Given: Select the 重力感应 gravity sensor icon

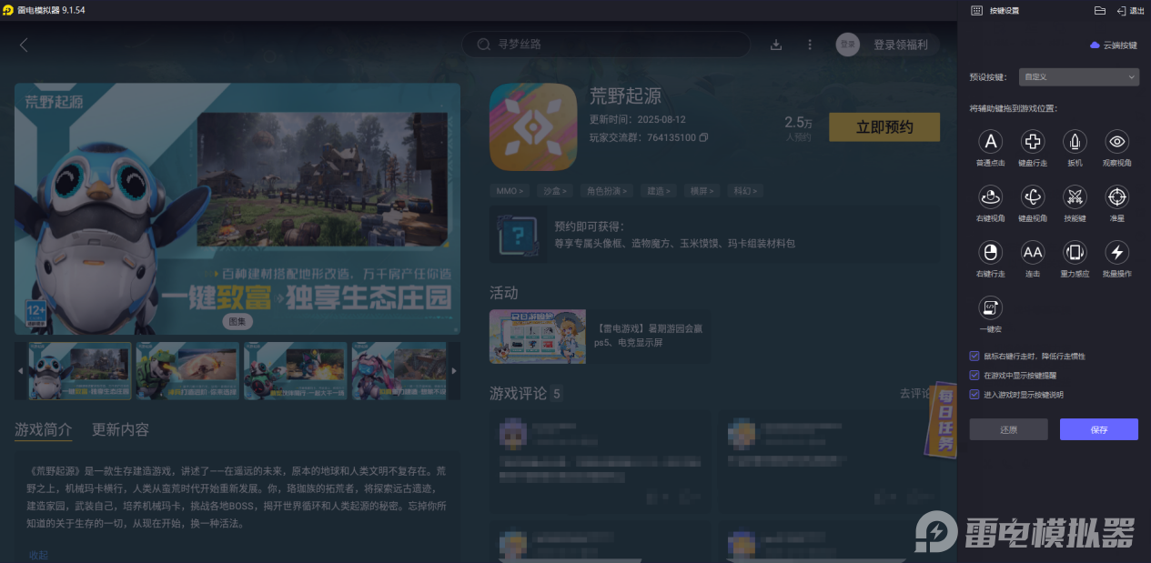Looking at the screenshot, I should (x=1075, y=252).
